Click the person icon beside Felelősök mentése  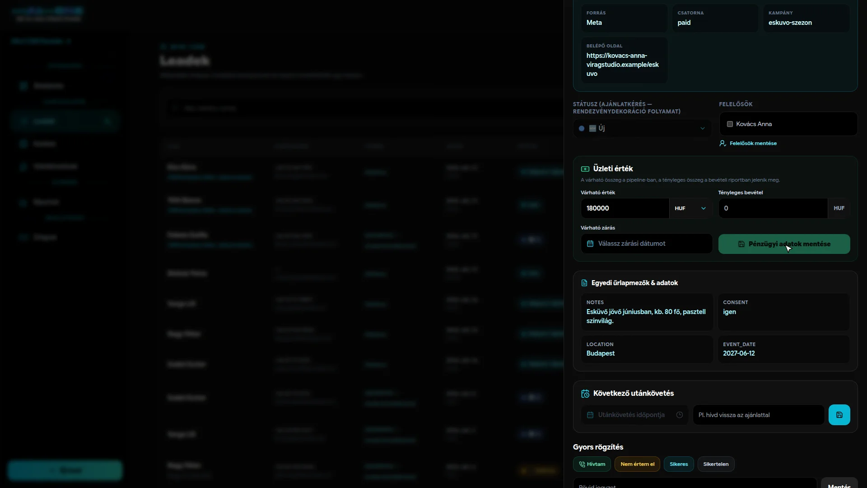coord(722,143)
